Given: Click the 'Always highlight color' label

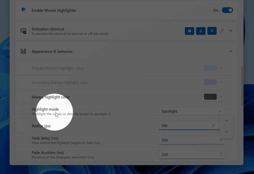Looking at the screenshot, I should pyautogui.click(x=51, y=97).
